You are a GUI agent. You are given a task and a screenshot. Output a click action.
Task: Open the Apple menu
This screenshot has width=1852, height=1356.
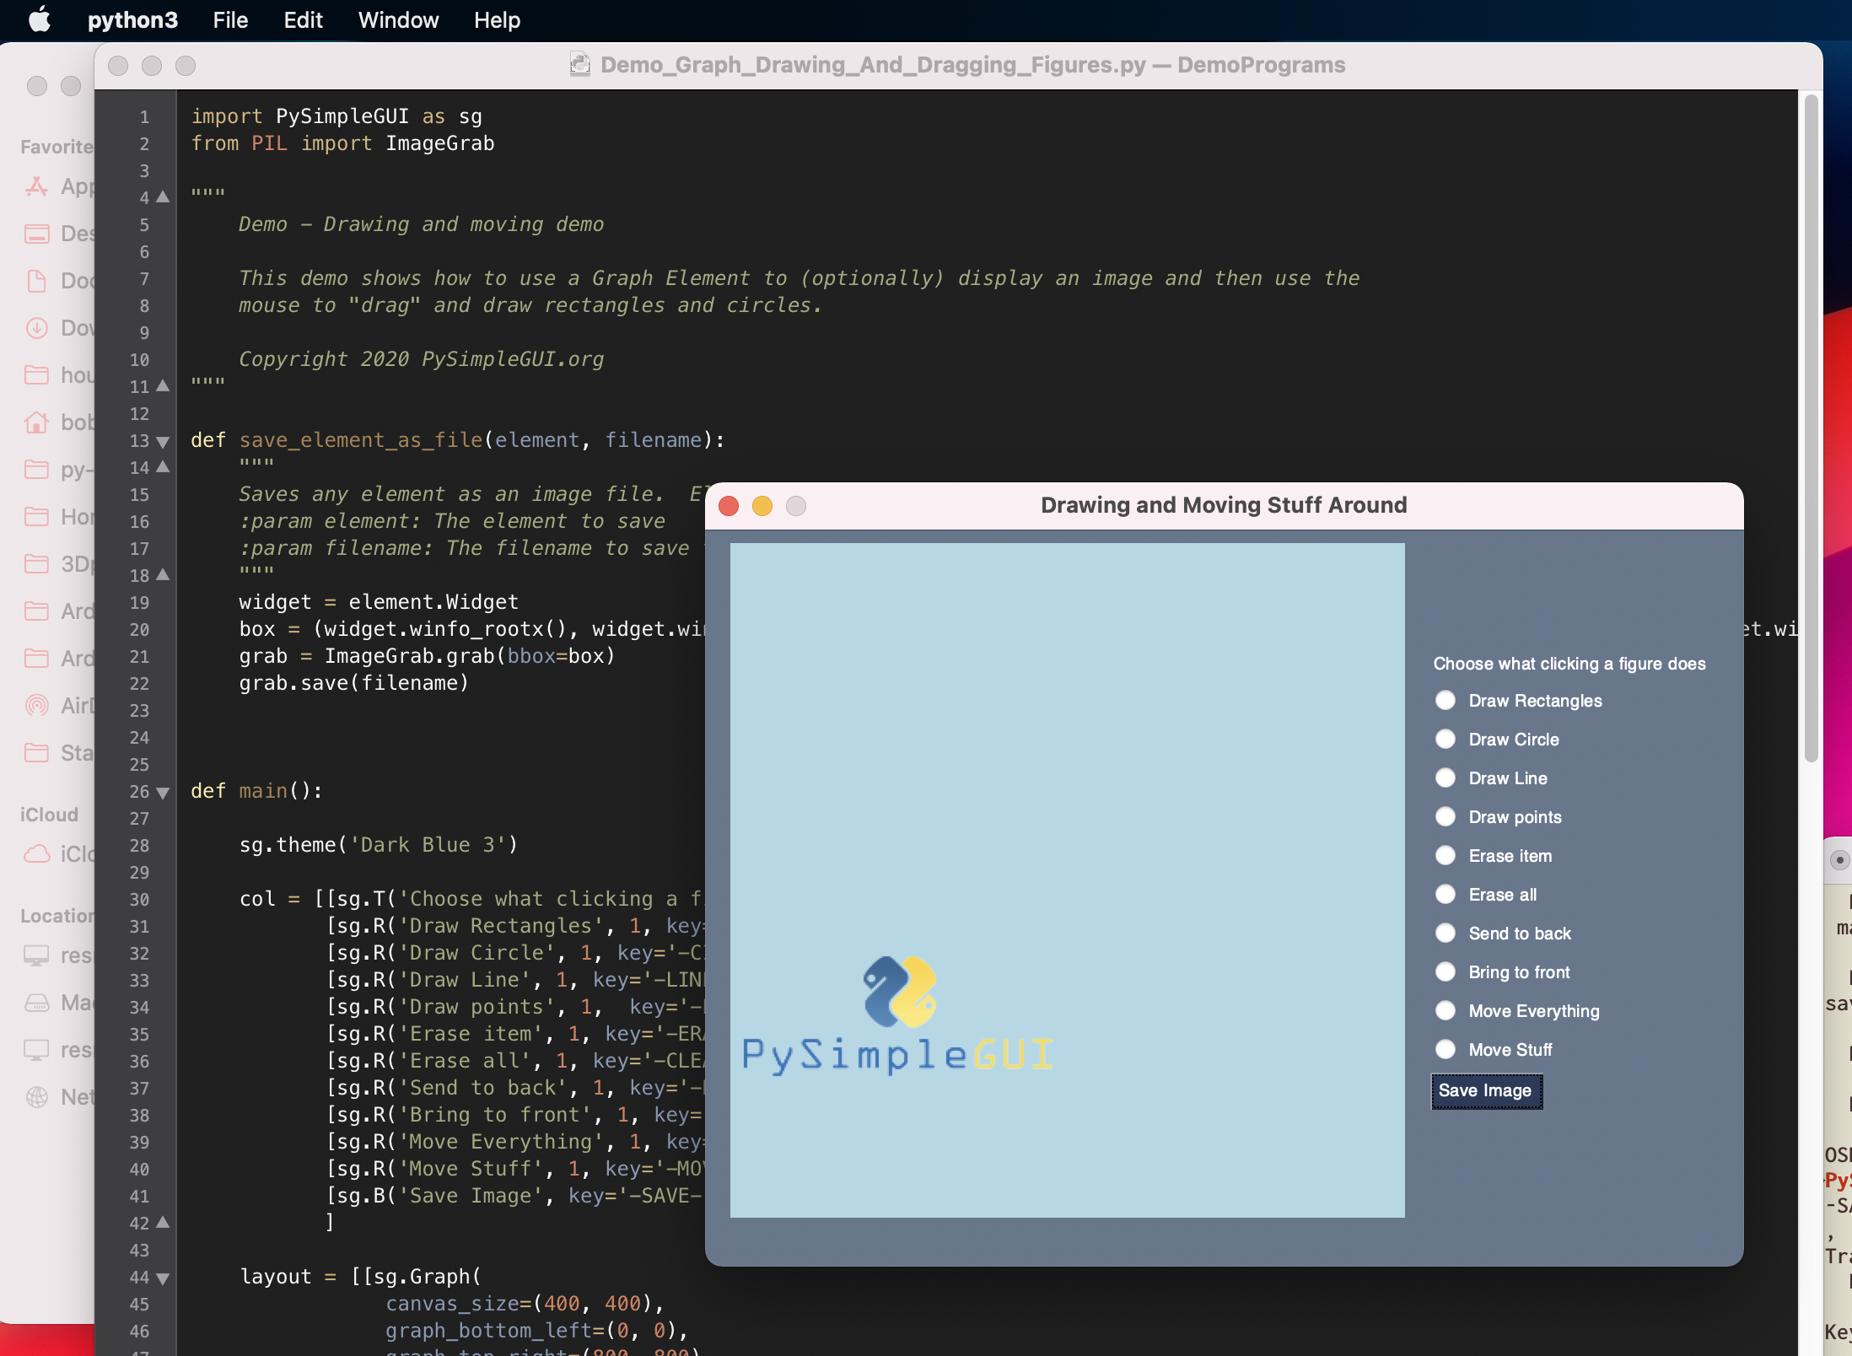point(38,20)
